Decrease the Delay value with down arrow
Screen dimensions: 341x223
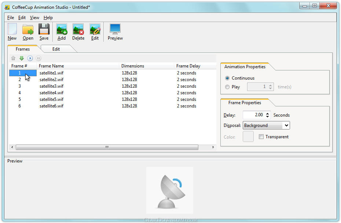coord(268,116)
